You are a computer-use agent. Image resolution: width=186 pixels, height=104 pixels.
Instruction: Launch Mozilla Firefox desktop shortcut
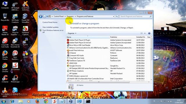(x=5, y=55)
